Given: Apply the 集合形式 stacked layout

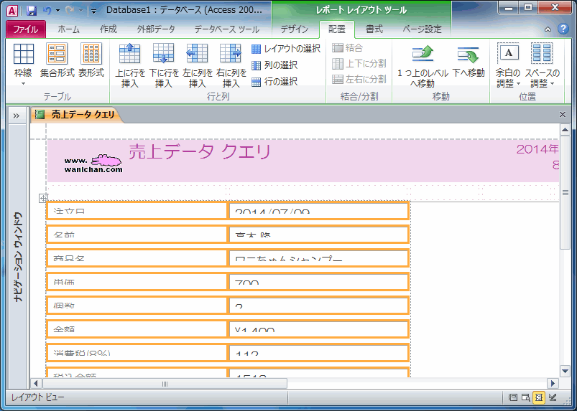Looking at the screenshot, I should (57, 60).
